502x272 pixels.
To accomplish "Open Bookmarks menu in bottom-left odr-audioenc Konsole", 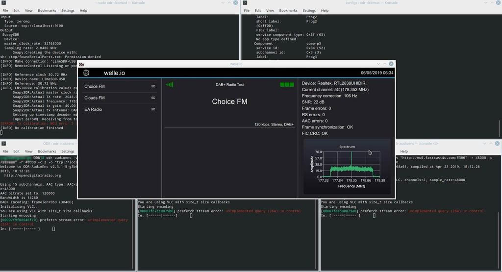I will 47,151.
